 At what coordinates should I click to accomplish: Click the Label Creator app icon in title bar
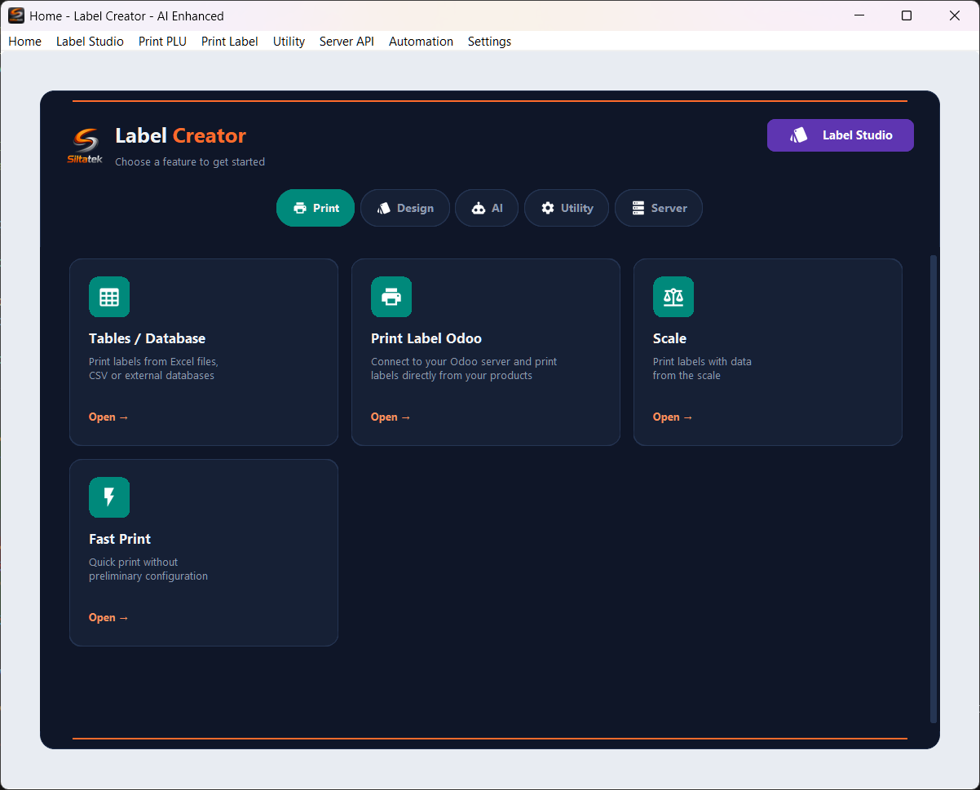16,15
